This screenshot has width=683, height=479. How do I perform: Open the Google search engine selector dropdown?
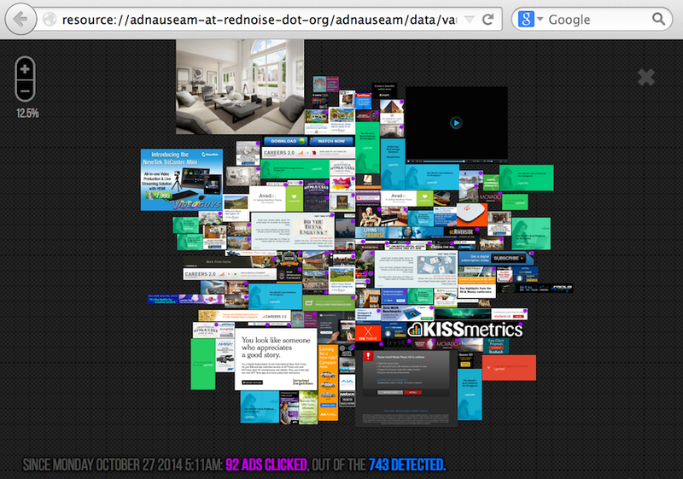540,19
